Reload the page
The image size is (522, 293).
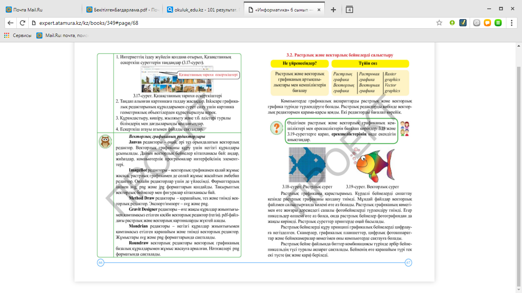click(x=23, y=23)
